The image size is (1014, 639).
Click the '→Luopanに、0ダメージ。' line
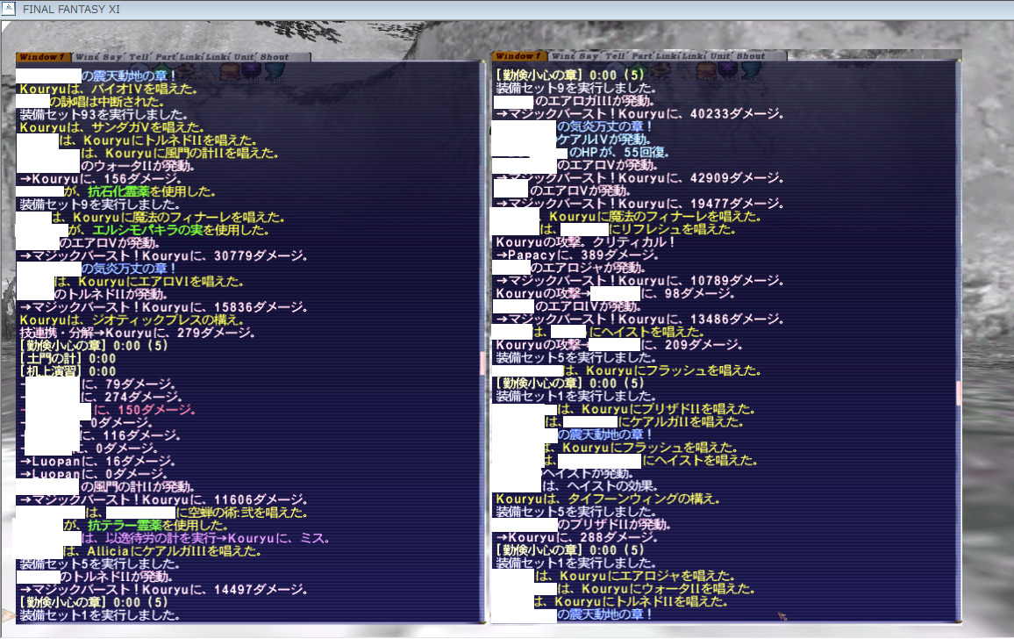pos(94,474)
